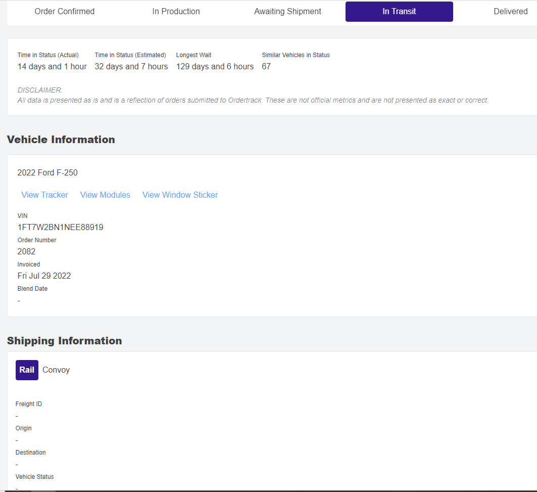Click the estimated time 32 days and 7 hours

click(x=131, y=66)
